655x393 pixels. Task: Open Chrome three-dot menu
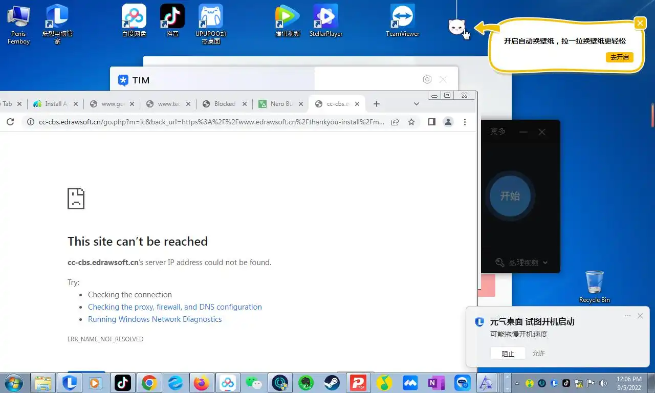pos(465,122)
